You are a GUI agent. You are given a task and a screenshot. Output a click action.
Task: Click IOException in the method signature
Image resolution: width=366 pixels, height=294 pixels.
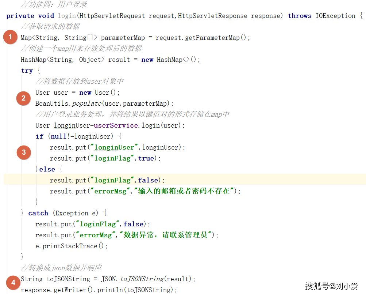(335, 16)
